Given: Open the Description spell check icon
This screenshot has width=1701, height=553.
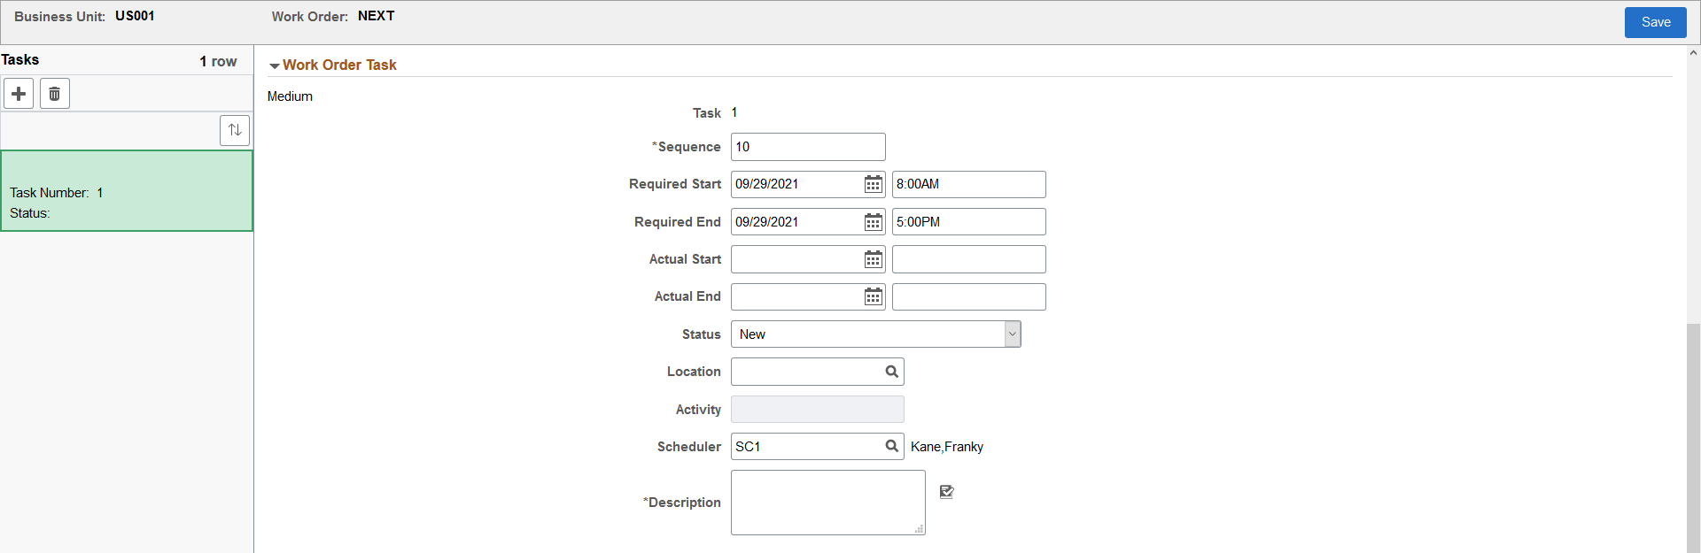Looking at the screenshot, I should point(946,492).
